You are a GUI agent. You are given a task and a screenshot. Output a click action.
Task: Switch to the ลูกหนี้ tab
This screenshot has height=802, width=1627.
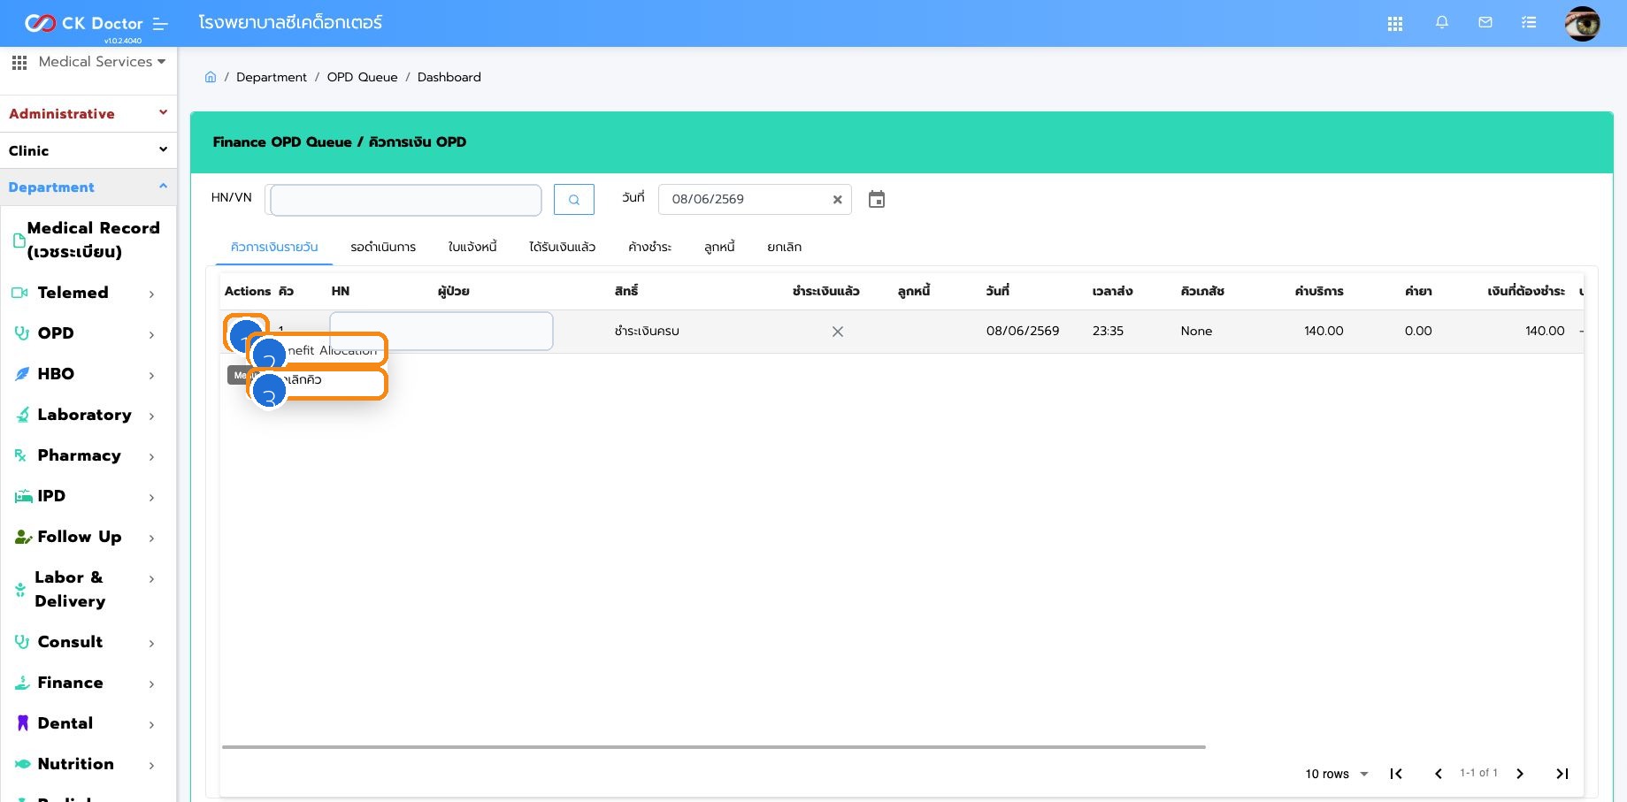click(x=720, y=247)
